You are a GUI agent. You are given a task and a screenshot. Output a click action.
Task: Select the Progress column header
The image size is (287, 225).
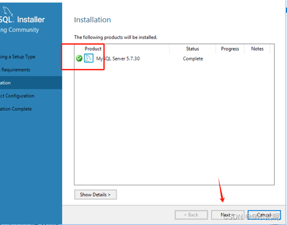click(230, 49)
